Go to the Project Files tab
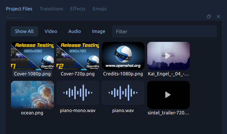 tap(19, 9)
